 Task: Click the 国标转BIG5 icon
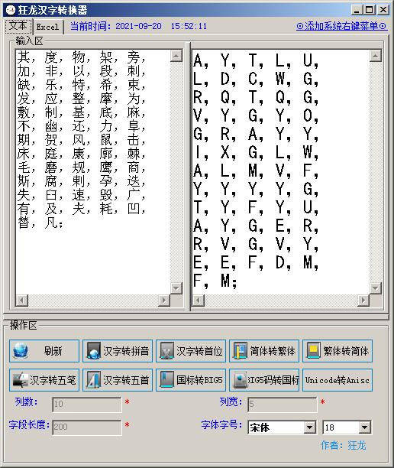(166, 380)
